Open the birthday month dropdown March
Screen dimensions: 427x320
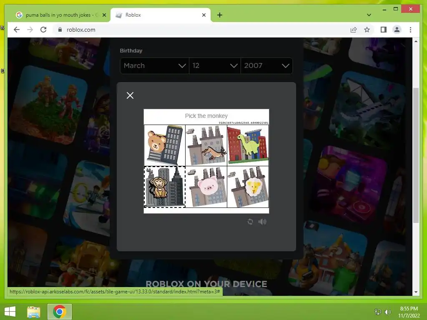pyautogui.click(x=154, y=65)
